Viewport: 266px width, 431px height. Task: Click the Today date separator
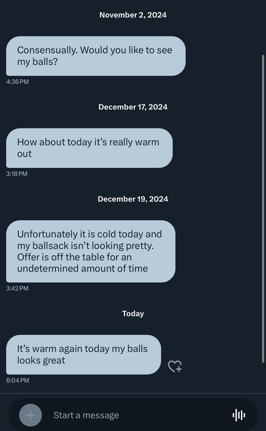click(133, 313)
